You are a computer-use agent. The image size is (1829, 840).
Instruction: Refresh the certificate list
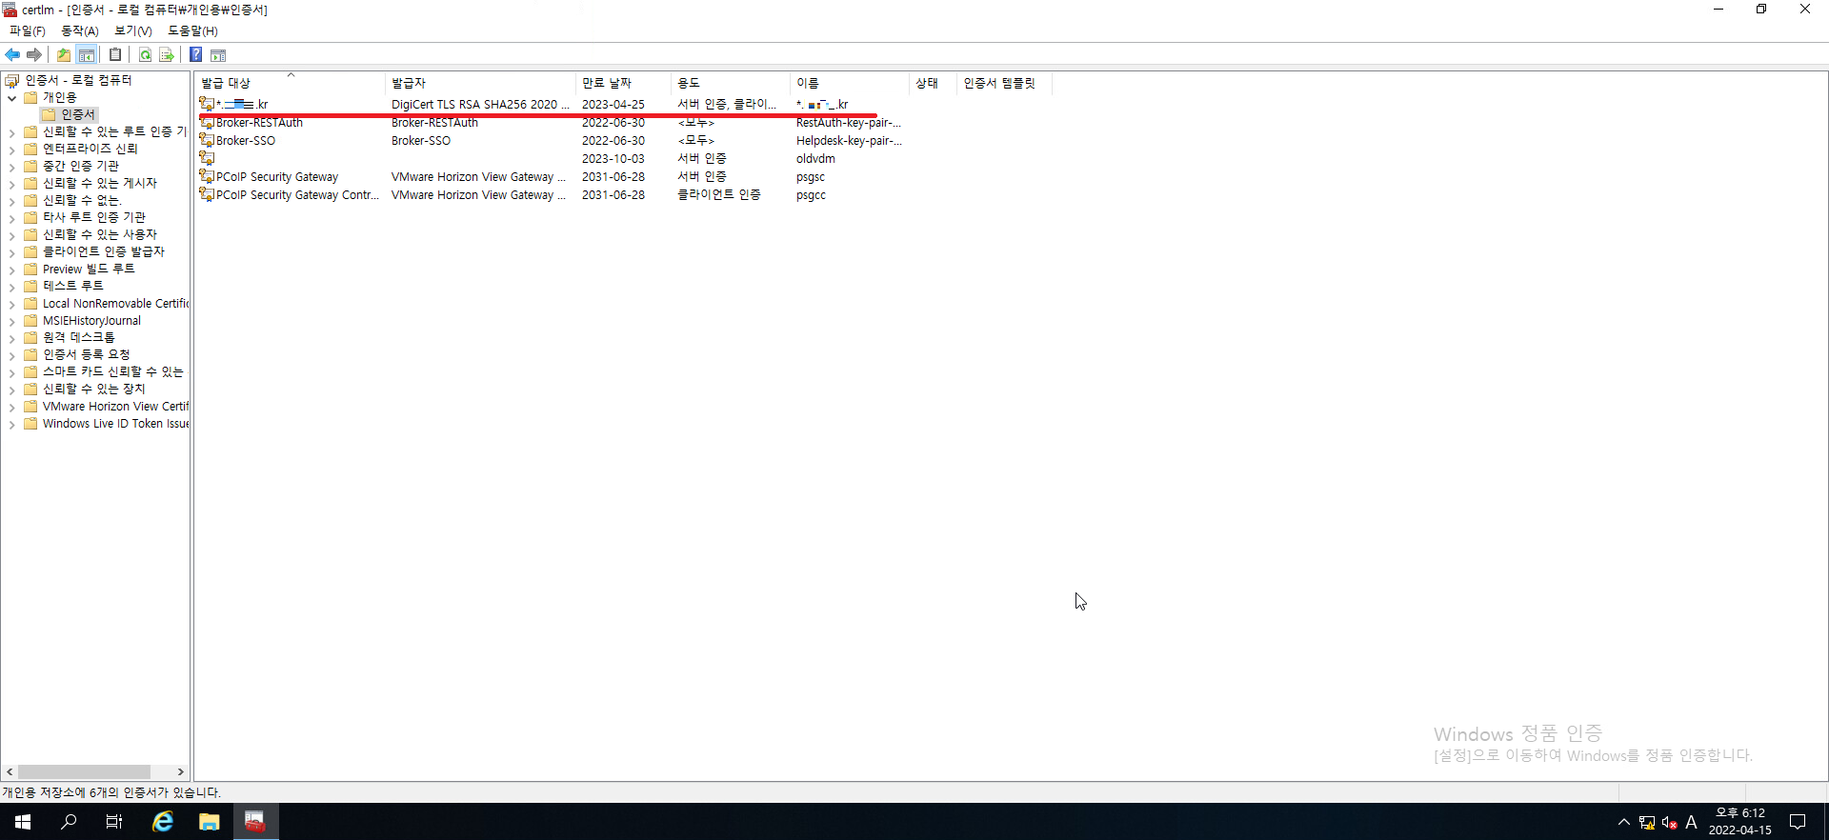click(145, 55)
